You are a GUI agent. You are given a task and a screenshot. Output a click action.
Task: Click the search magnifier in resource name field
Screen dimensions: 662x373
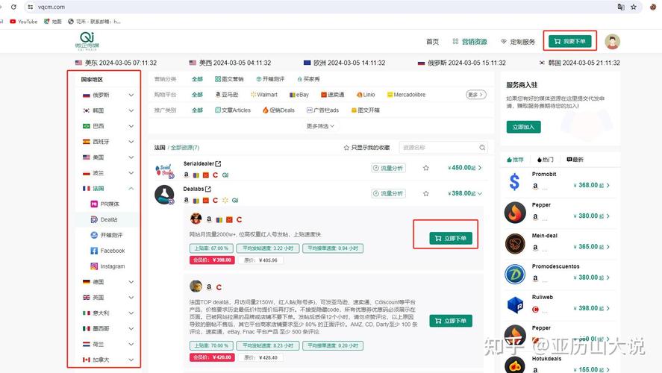(x=482, y=147)
